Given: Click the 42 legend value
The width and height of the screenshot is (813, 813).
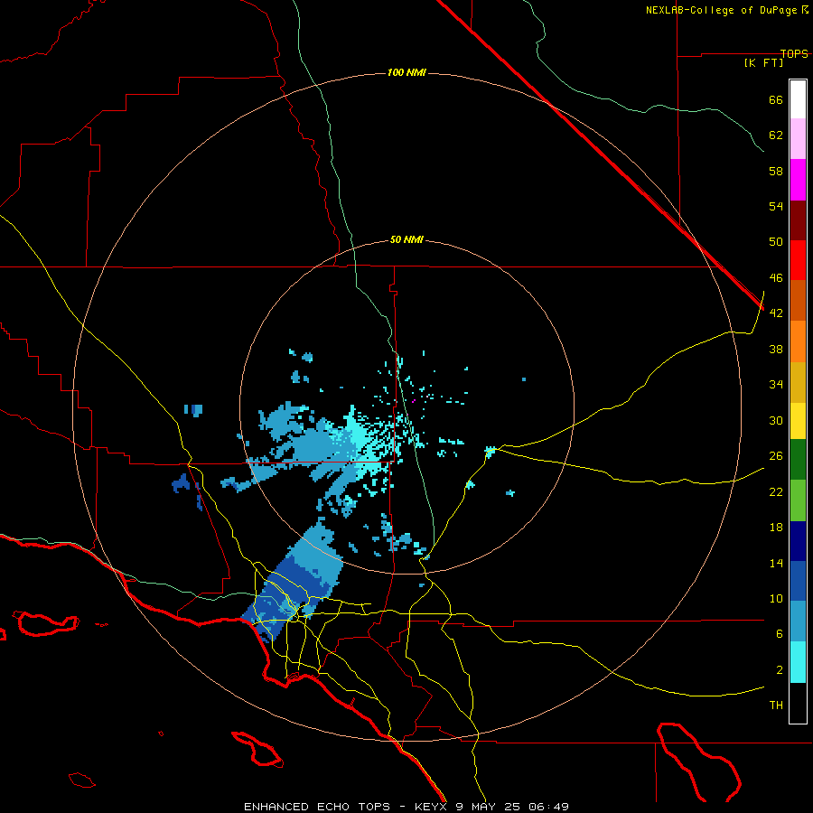Looking at the screenshot, I should pyautogui.click(x=776, y=313).
